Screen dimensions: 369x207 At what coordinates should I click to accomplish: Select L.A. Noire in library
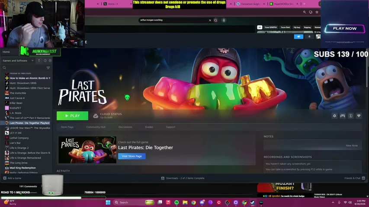pyautogui.click(x=15, y=113)
